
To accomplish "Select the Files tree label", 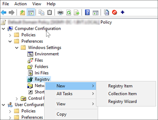I will click(x=39, y=60).
